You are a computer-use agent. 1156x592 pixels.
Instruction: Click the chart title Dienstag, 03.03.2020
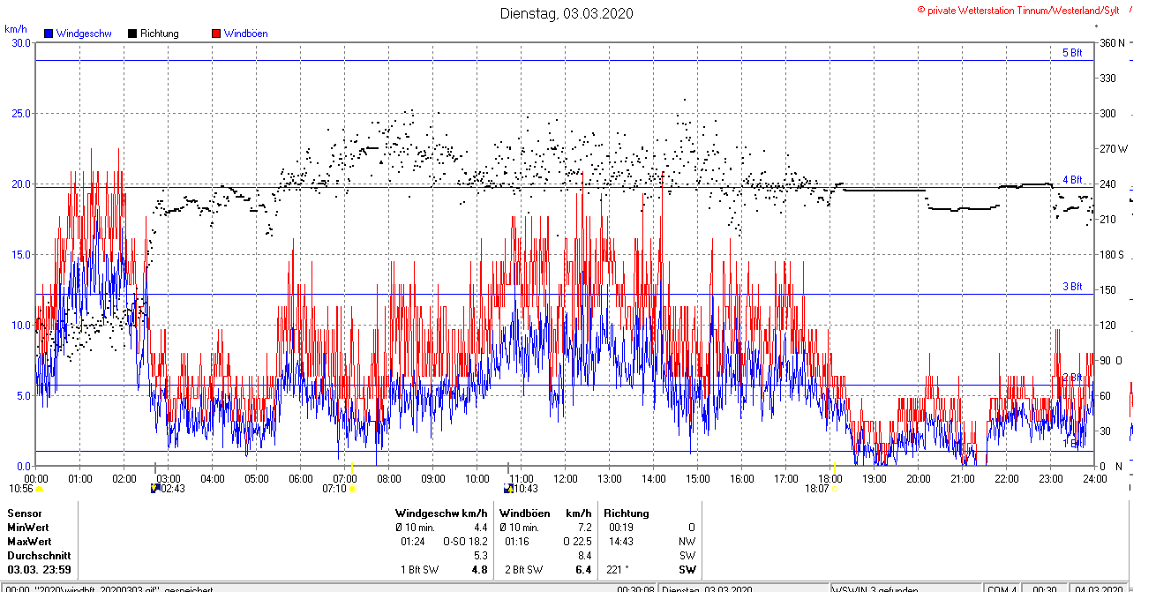[567, 13]
